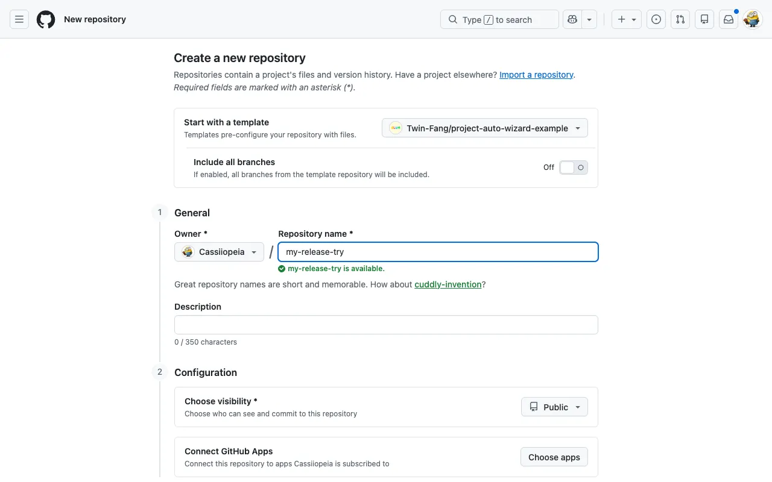Open the user avatar profile menu
This screenshot has width=772, height=482.
(752, 19)
